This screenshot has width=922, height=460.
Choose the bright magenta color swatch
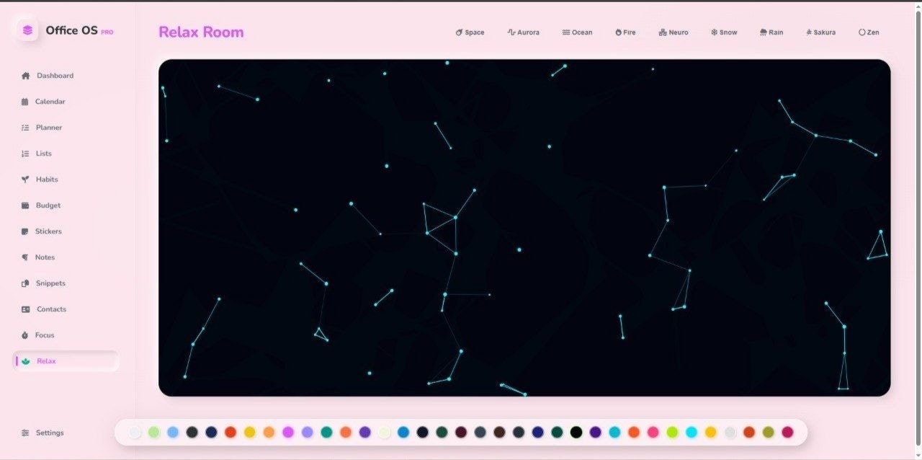click(x=288, y=433)
